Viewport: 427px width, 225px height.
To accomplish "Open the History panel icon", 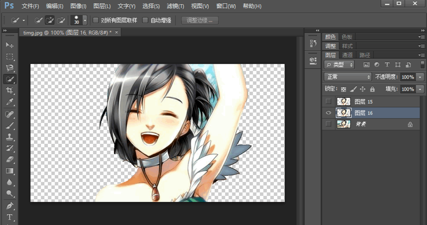I will 313,43.
